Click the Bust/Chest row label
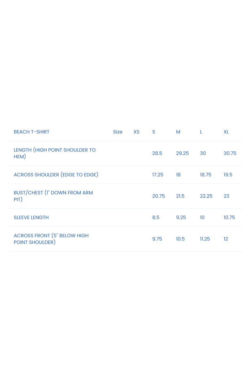Viewport: 249px width, 382px height. pos(53,196)
